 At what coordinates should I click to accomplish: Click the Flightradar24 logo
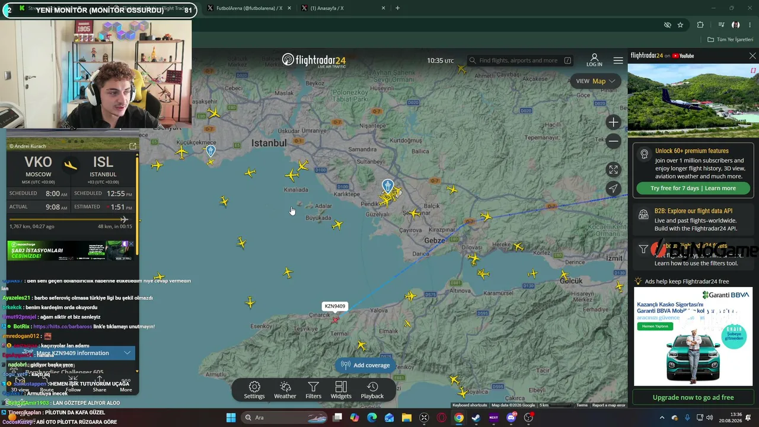tap(314, 60)
